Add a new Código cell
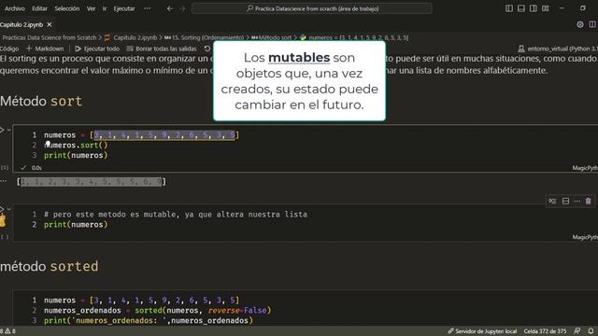This screenshot has width=598, height=336. (9, 49)
